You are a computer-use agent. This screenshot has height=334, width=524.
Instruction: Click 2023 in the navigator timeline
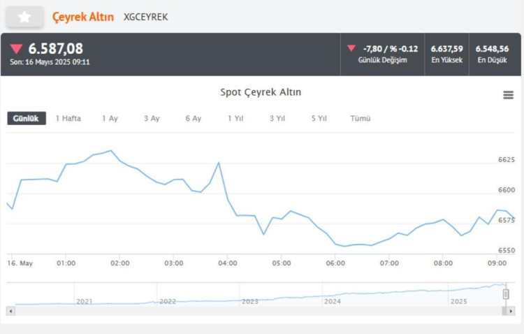250,301
